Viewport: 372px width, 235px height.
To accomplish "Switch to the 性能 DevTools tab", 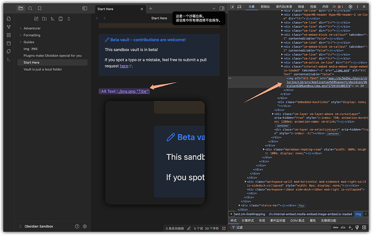I will [x=313, y=6].
